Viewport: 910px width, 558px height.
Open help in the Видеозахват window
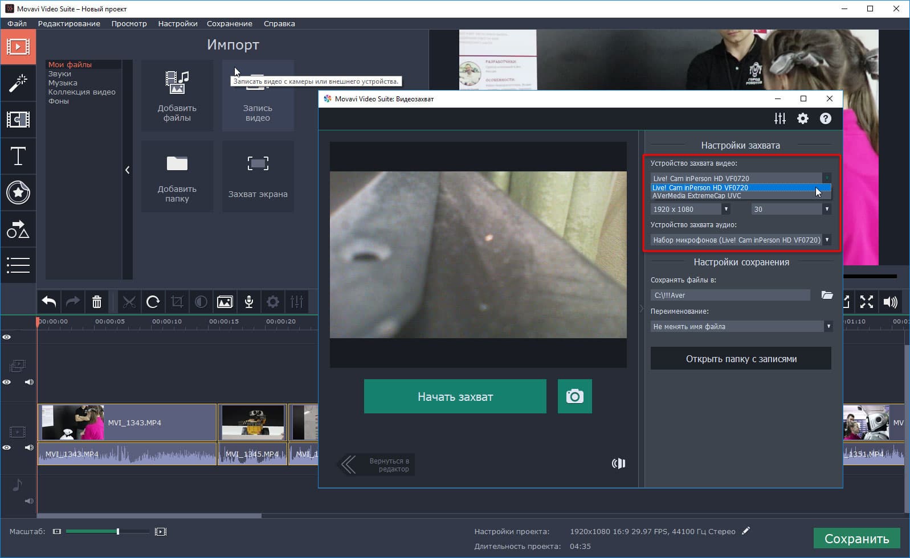pos(826,118)
